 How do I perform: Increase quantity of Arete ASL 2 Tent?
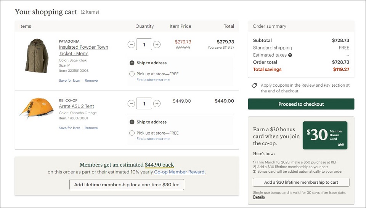tap(157, 104)
